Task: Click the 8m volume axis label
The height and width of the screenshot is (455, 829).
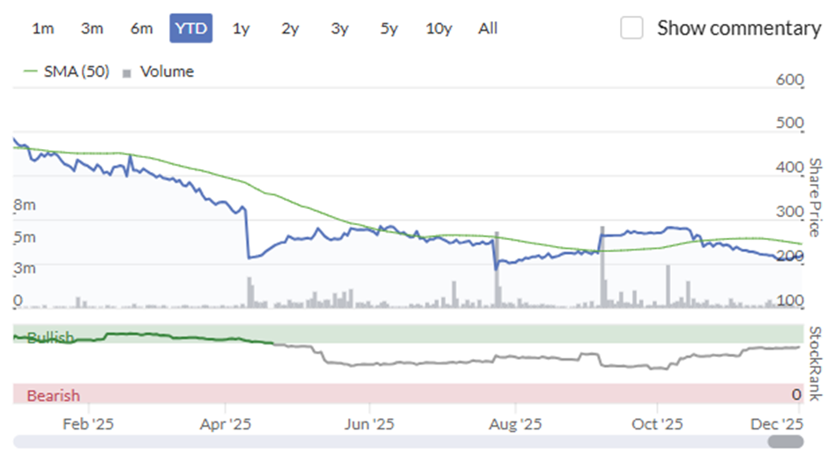Action: [25, 205]
